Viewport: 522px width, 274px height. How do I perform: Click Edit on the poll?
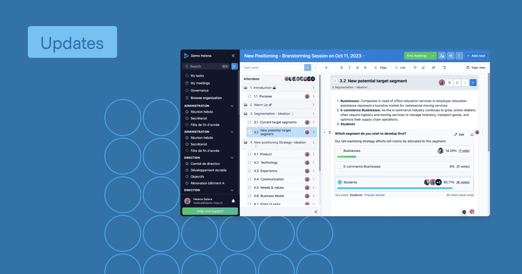[x=459, y=134]
